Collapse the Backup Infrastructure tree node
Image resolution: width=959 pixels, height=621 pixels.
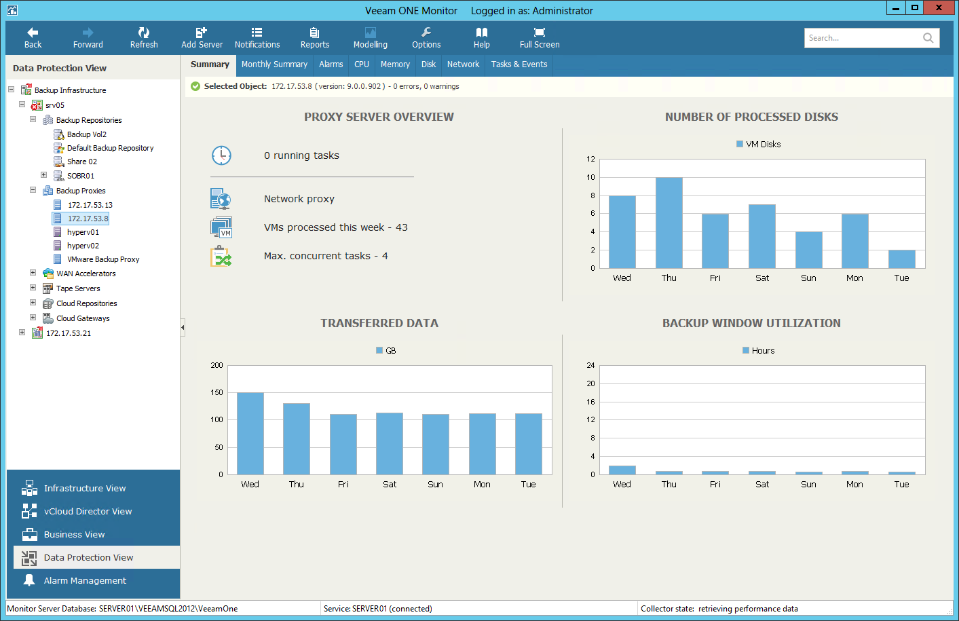pyautogui.click(x=11, y=90)
